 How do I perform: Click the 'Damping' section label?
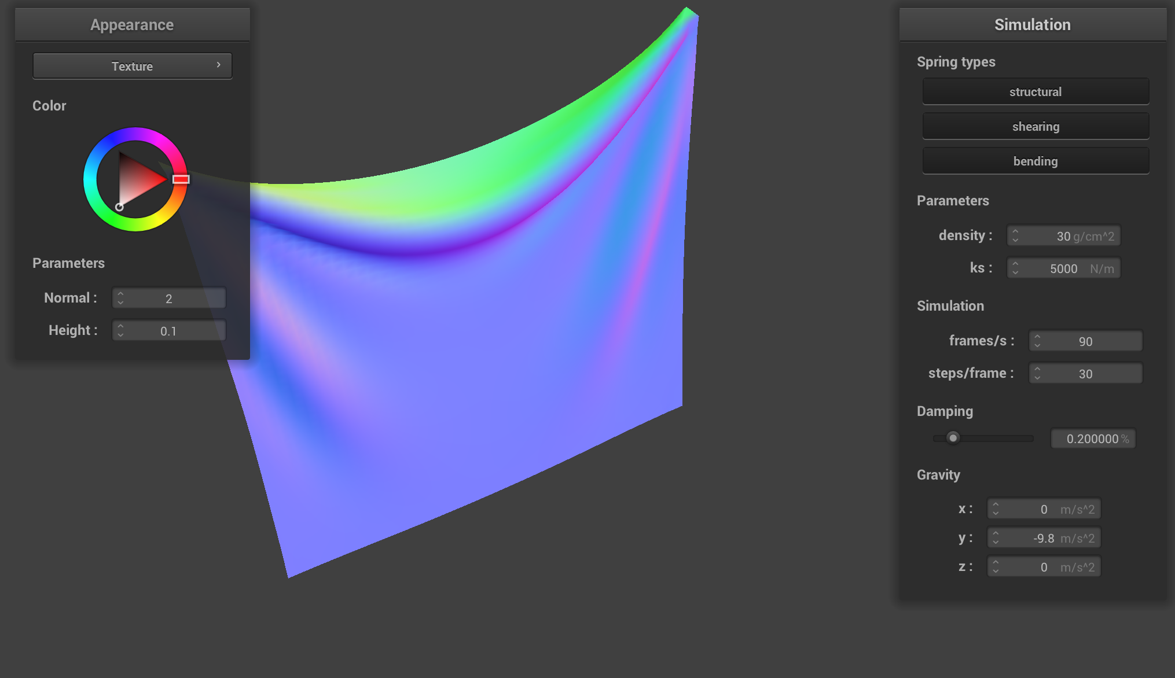[945, 411]
